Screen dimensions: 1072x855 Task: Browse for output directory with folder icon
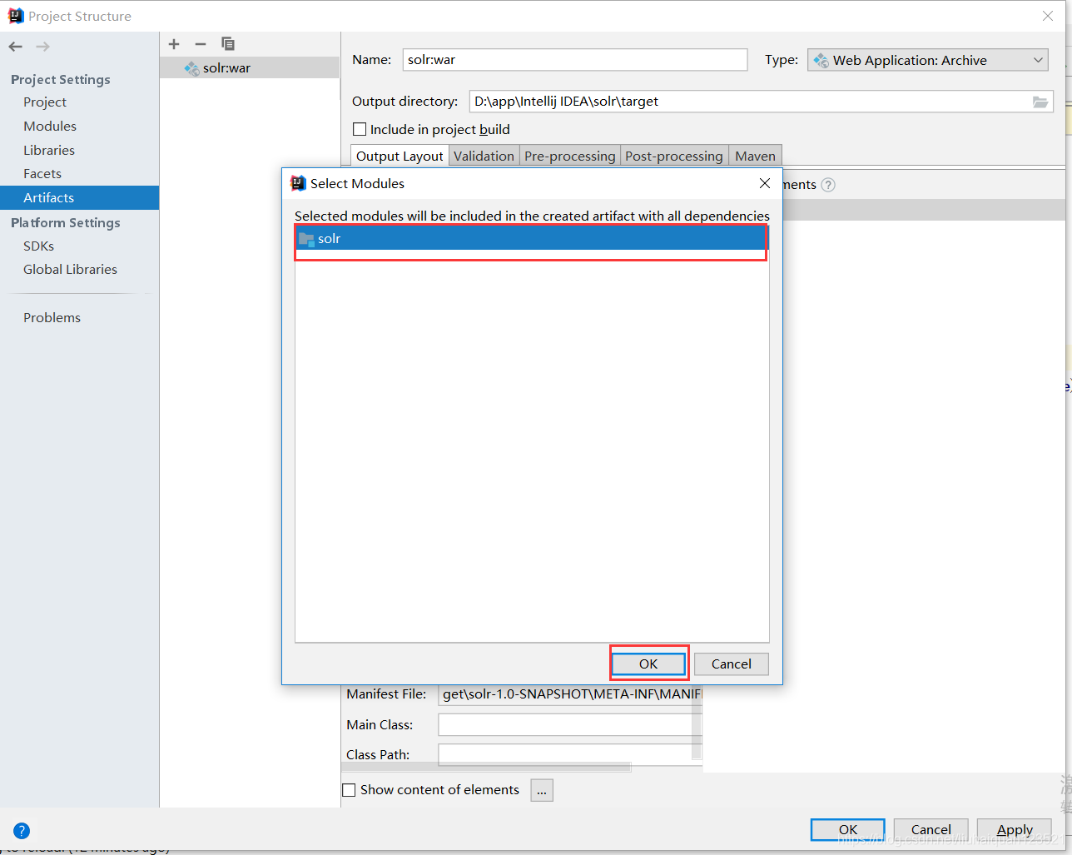[x=1040, y=102]
